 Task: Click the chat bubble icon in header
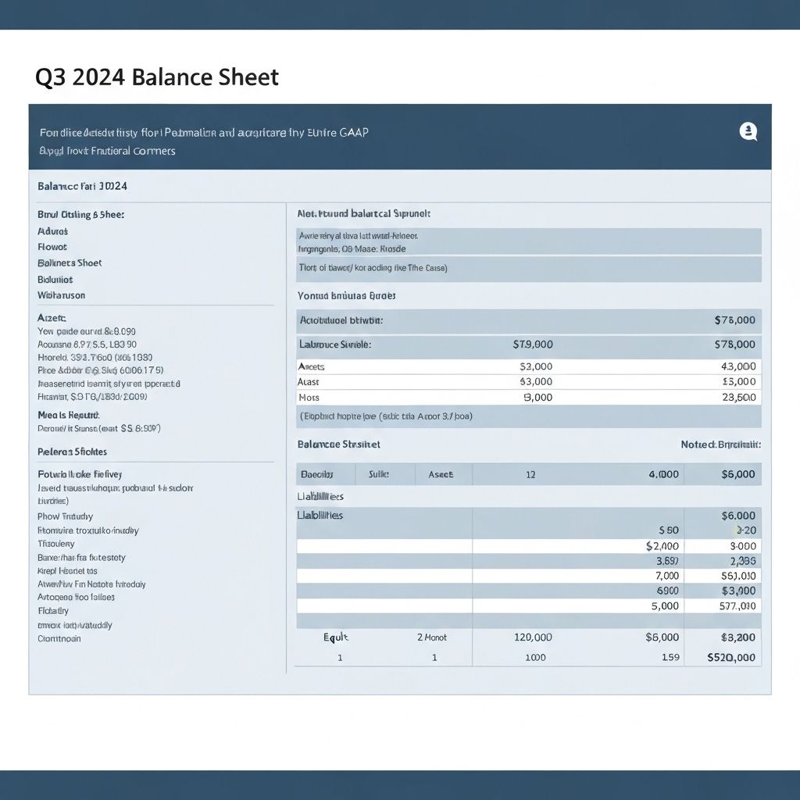tap(748, 132)
